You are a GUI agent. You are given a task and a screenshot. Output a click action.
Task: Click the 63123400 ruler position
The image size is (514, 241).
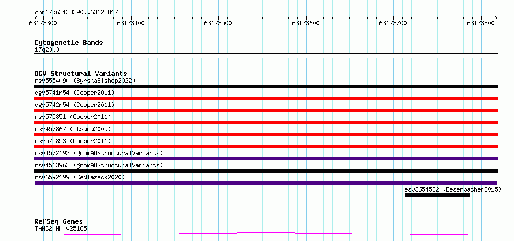point(131,23)
